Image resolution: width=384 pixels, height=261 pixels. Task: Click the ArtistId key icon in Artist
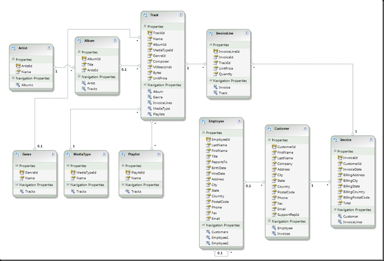pyautogui.click(x=18, y=66)
